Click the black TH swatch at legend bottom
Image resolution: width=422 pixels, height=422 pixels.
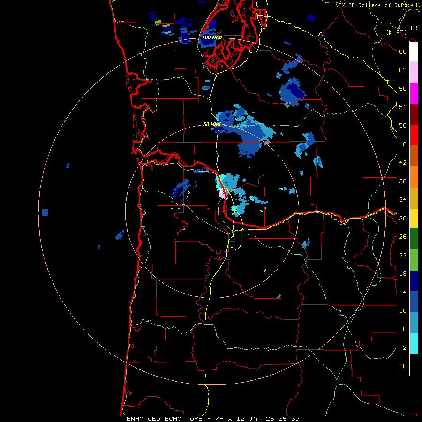(x=414, y=365)
